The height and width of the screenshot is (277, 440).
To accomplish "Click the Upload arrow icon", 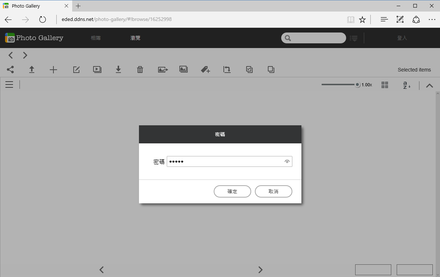I will (x=32, y=69).
